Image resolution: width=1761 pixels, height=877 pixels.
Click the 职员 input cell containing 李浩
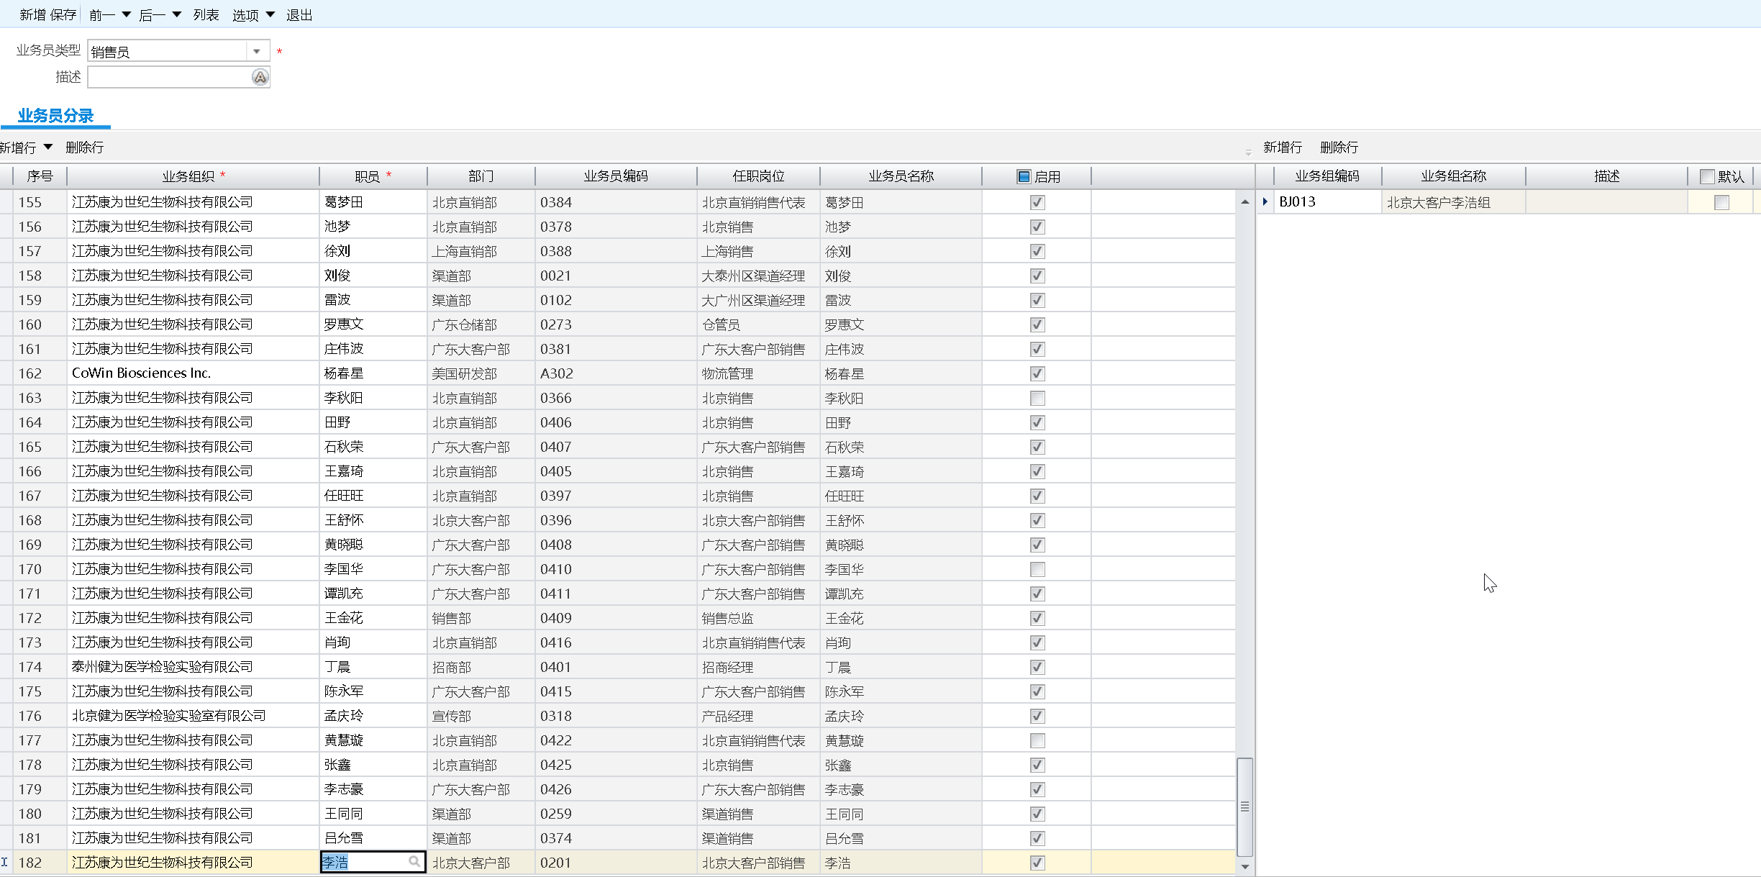coord(373,862)
